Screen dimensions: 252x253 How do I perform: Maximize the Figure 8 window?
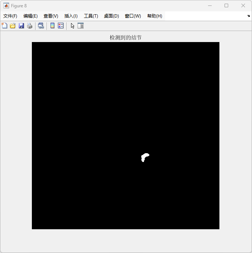point(226,5)
